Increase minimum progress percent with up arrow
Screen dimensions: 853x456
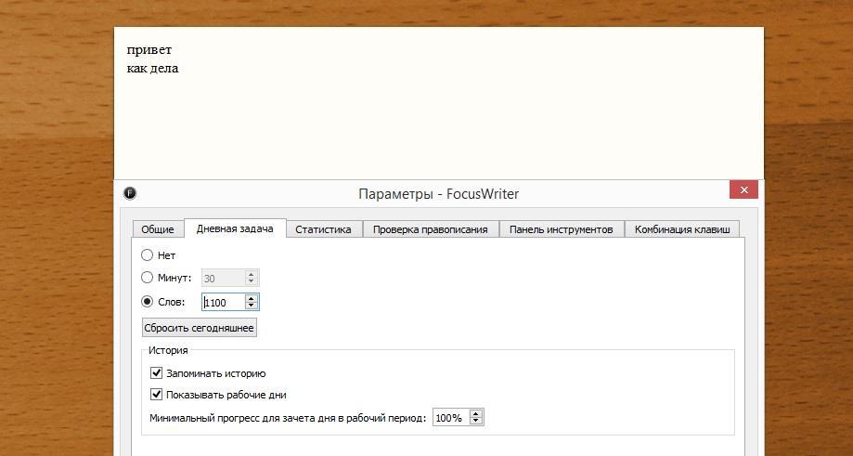click(x=476, y=414)
